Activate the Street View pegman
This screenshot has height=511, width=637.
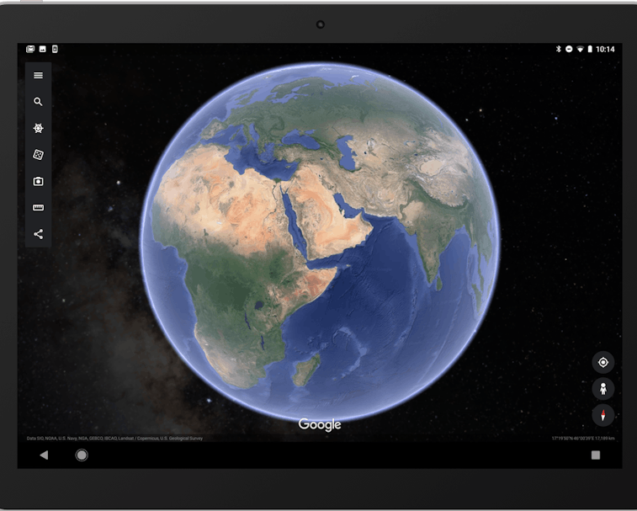pyautogui.click(x=602, y=389)
